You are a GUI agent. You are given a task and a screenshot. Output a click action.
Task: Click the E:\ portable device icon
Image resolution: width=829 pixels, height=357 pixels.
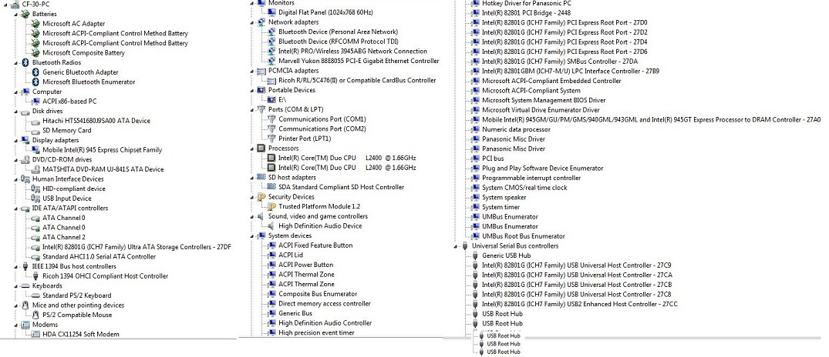[271, 100]
